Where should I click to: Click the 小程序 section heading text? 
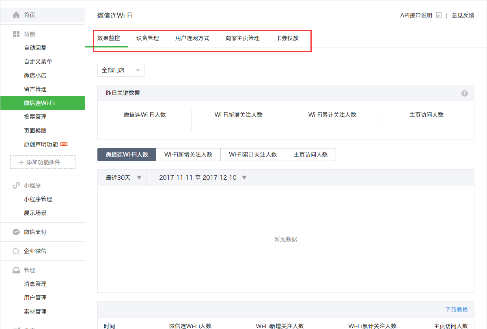(32, 185)
